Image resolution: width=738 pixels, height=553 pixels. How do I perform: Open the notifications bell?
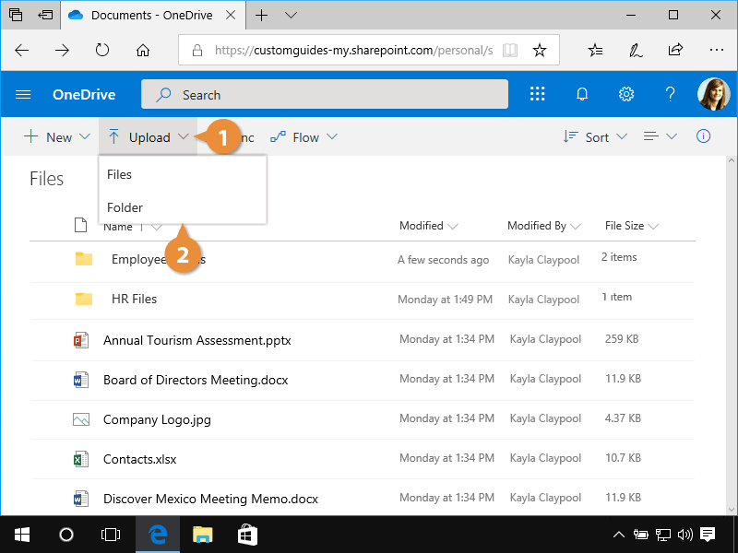click(582, 94)
